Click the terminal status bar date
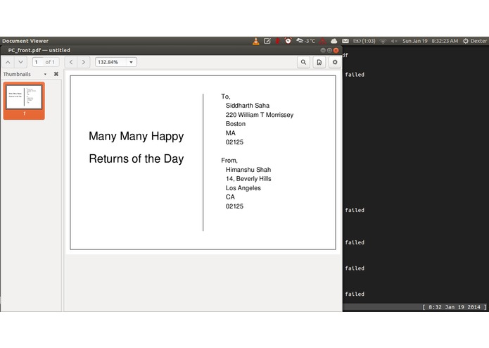489x348 pixels. click(x=455, y=307)
